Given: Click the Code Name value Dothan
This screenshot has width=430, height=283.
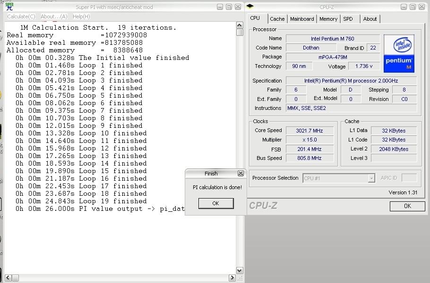Looking at the screenshot, I should (x=311, y=48).
